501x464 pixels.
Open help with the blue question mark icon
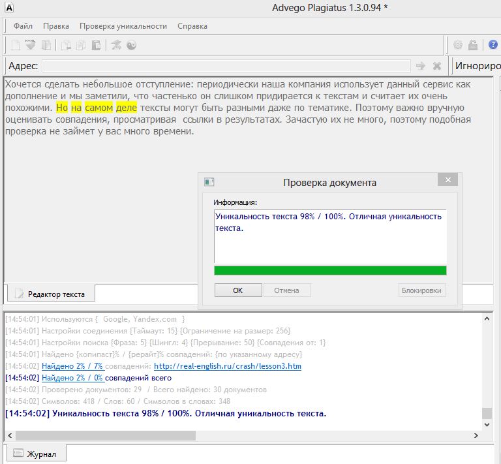493,45
